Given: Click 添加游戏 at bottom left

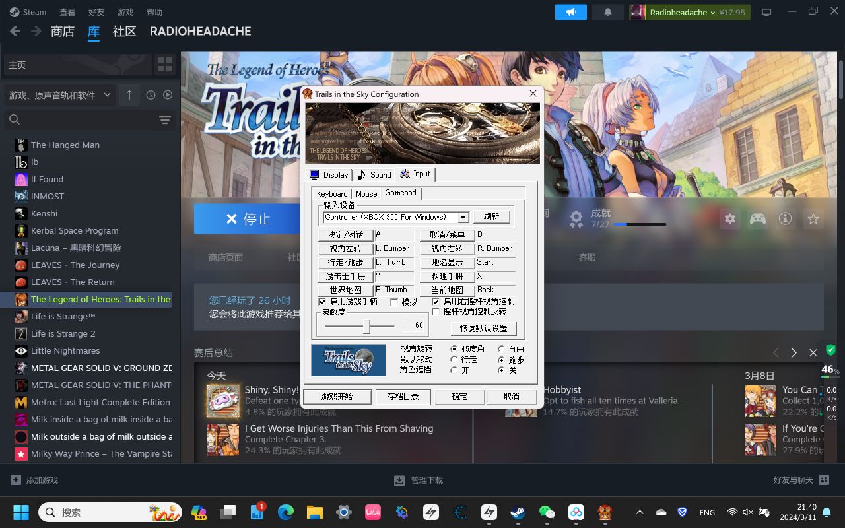Looking at the screenshot, I should (34, 480).
